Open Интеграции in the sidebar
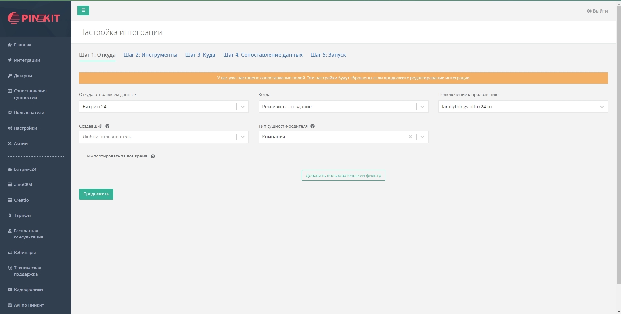 27,60
